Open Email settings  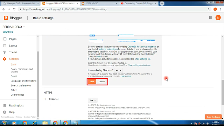point(14,76)
